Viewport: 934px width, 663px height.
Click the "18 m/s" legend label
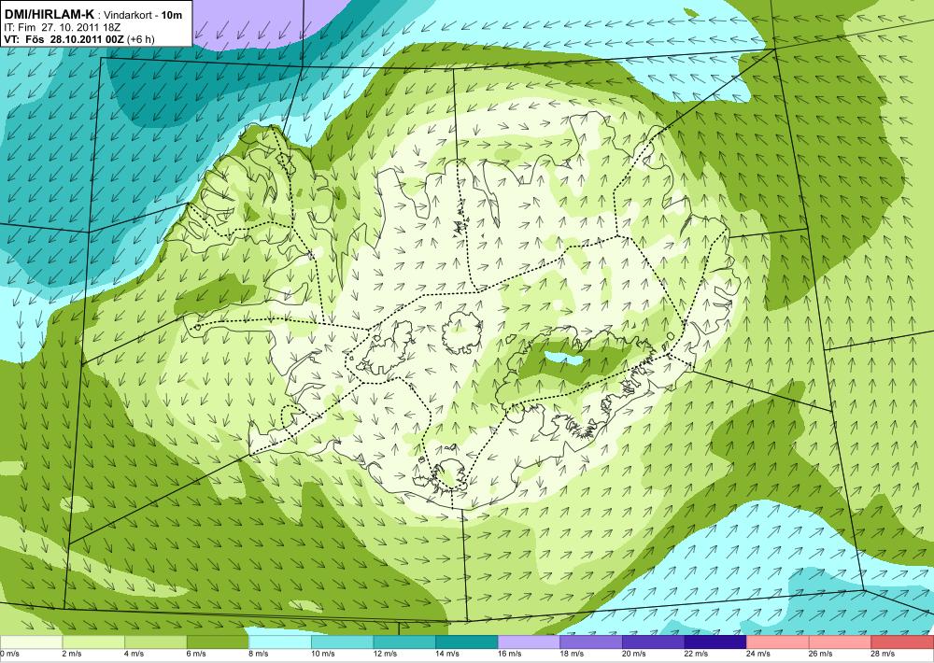coord(572,654)
